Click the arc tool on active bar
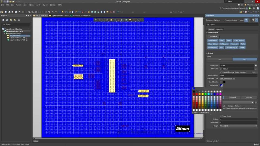The width and height of the screenshot is (260, 146). [x=141, y=20]
